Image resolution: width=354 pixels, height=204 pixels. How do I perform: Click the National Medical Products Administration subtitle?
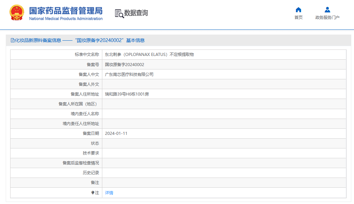pos(66,19)
